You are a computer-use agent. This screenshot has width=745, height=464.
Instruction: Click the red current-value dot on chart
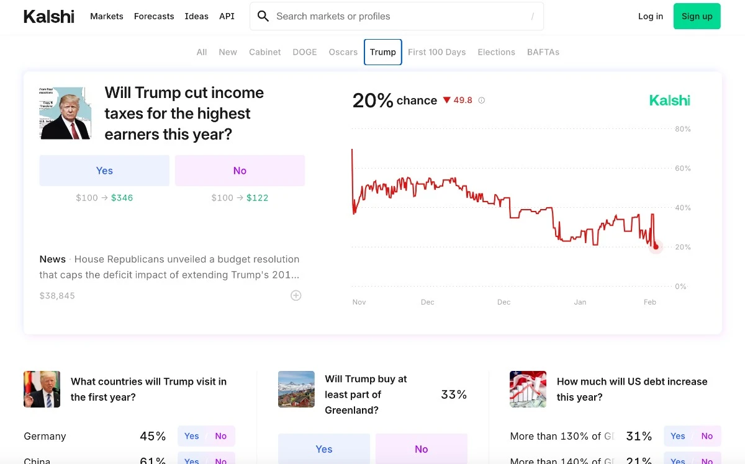pos(656,247)
